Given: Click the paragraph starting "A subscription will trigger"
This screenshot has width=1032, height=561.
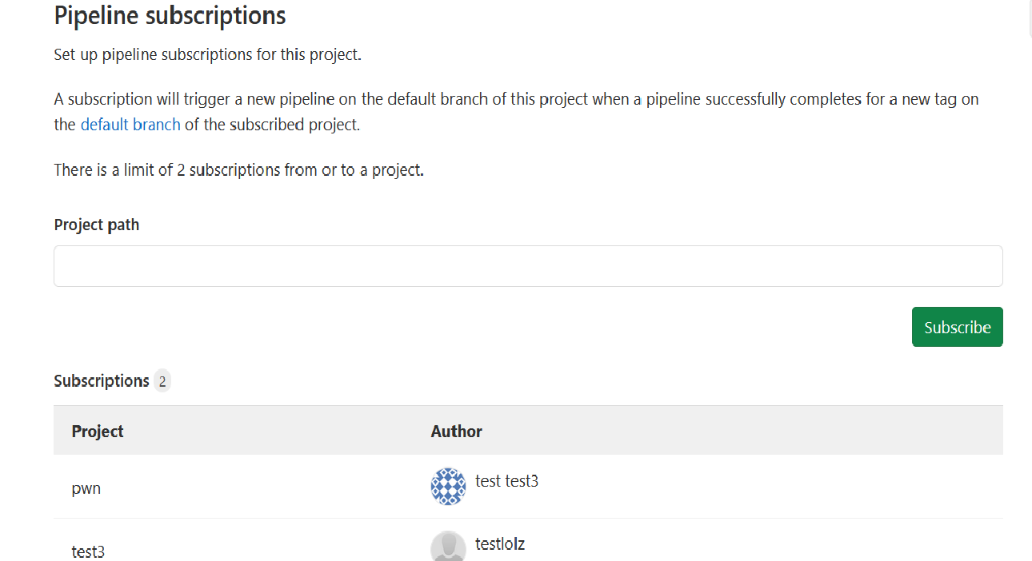Looking at the screenshot, I should click(x=516, y=100).
